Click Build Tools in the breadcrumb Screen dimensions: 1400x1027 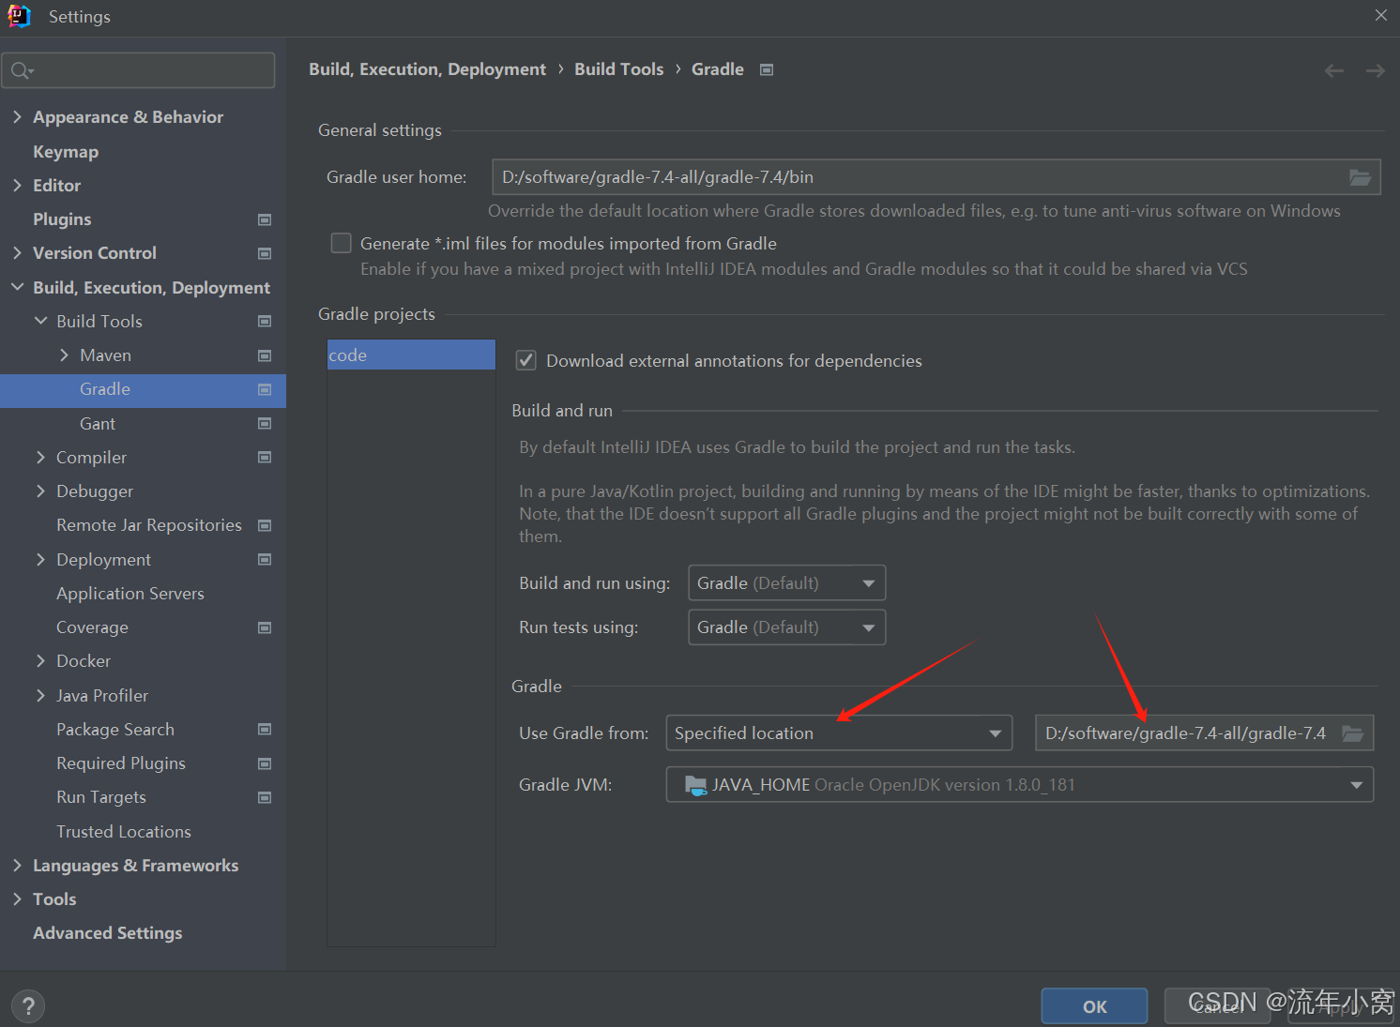point(618,68)
